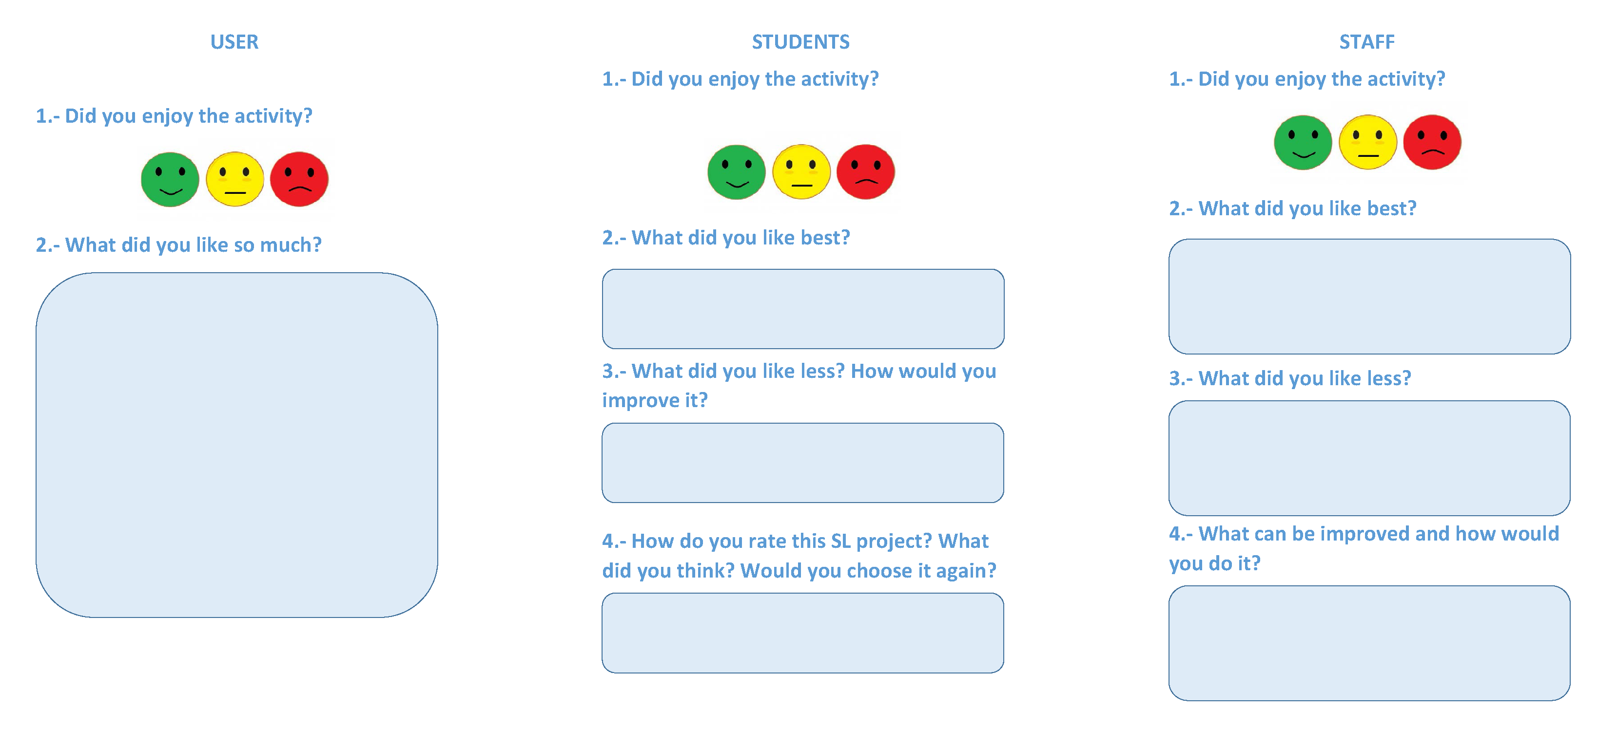
Task: Select the red sad face under STAFF
Action: [x=1432, y=143]
